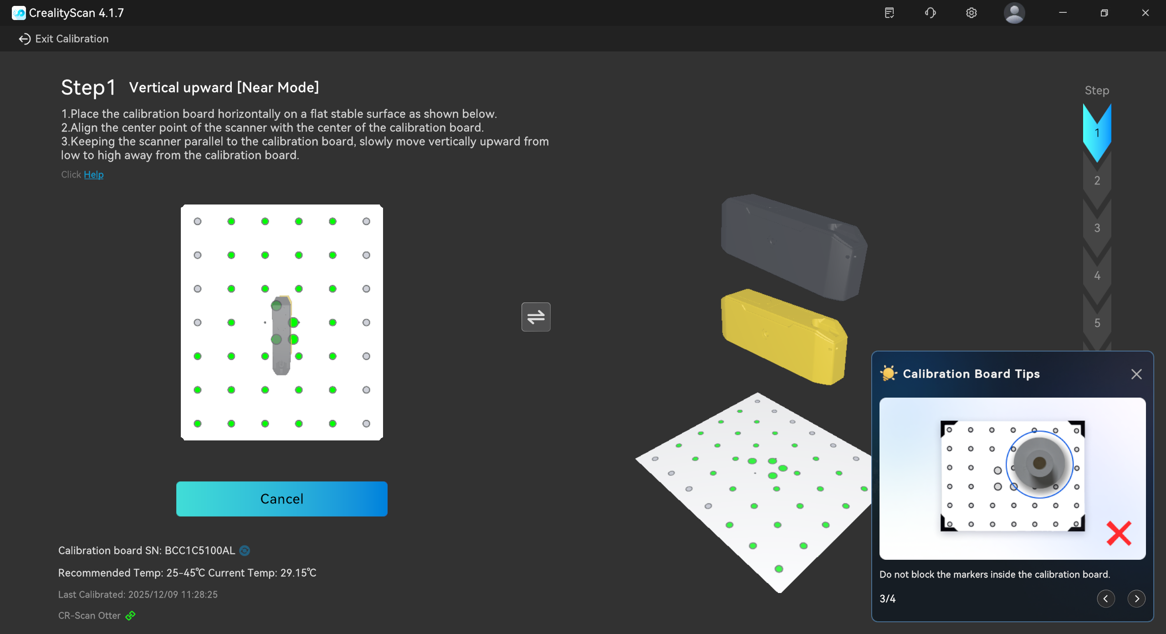This screenshot has width=1166, height=634.
Task: Open the notes/feedback document icon
Action: coord(889,13)
